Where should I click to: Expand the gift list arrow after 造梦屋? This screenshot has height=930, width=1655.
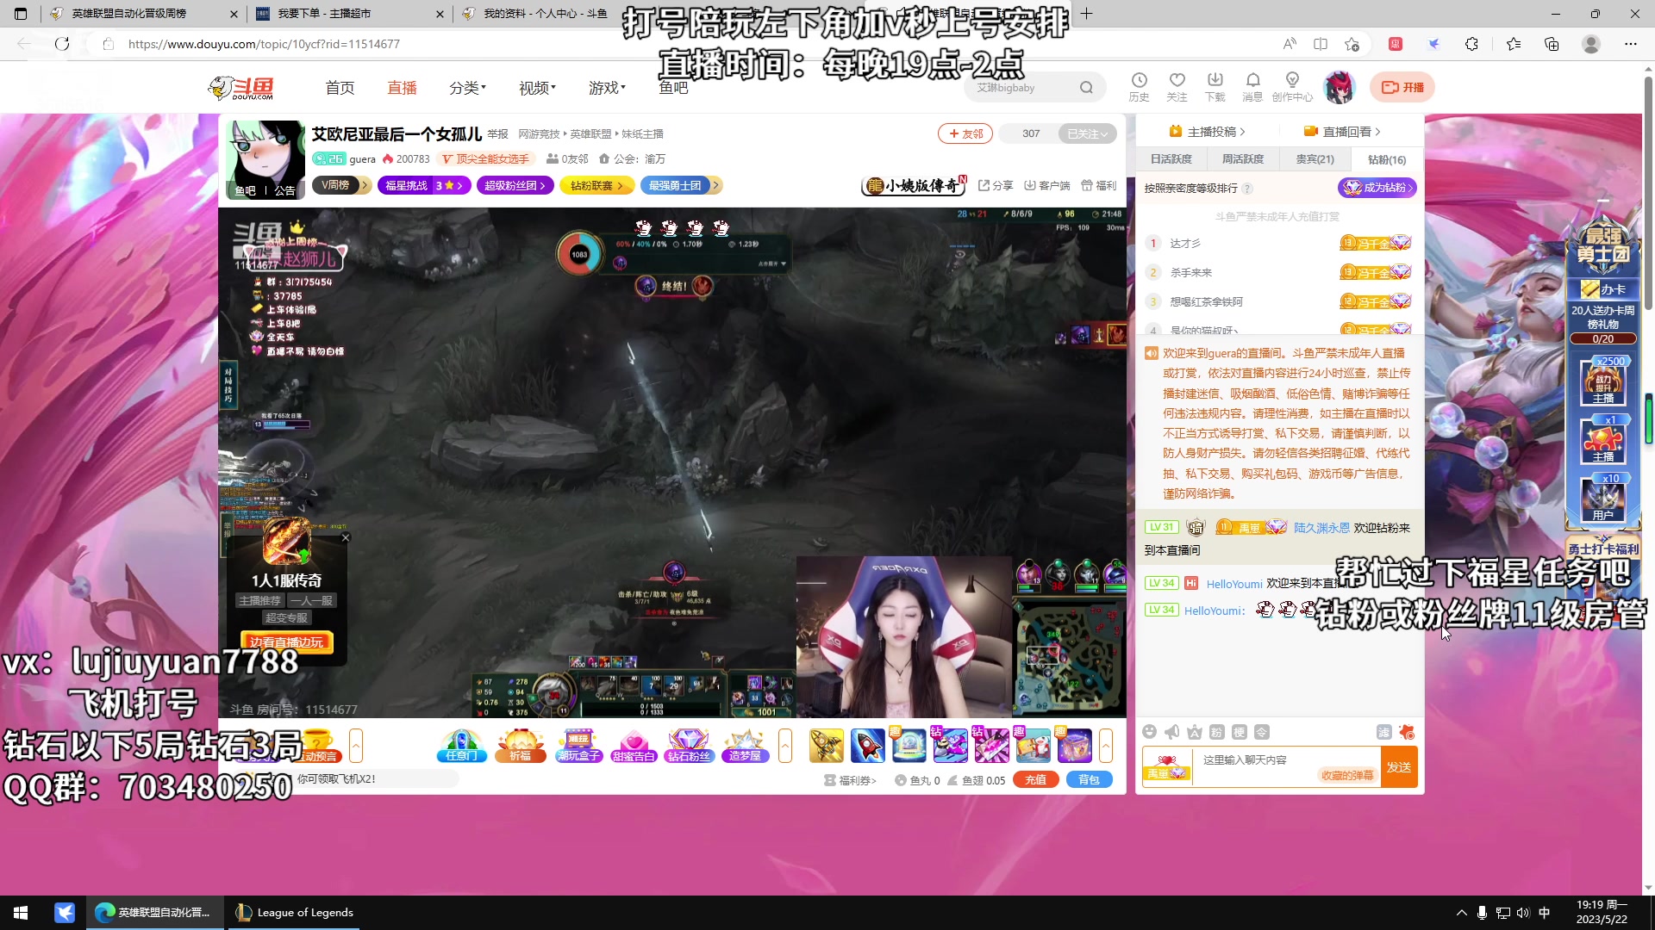pyautogui.click(x=785, y=746)
